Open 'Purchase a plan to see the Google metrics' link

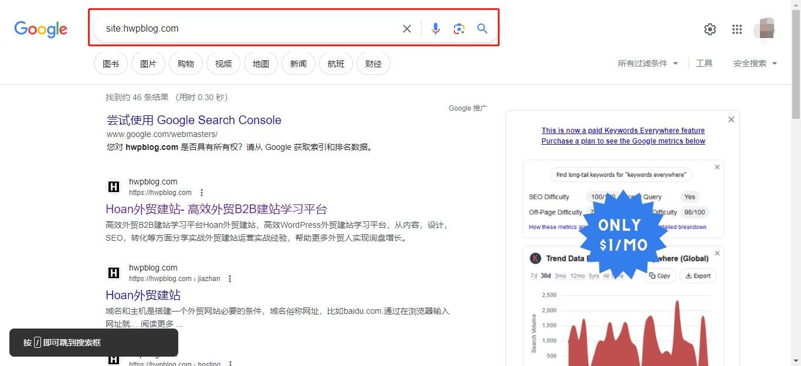623,141
